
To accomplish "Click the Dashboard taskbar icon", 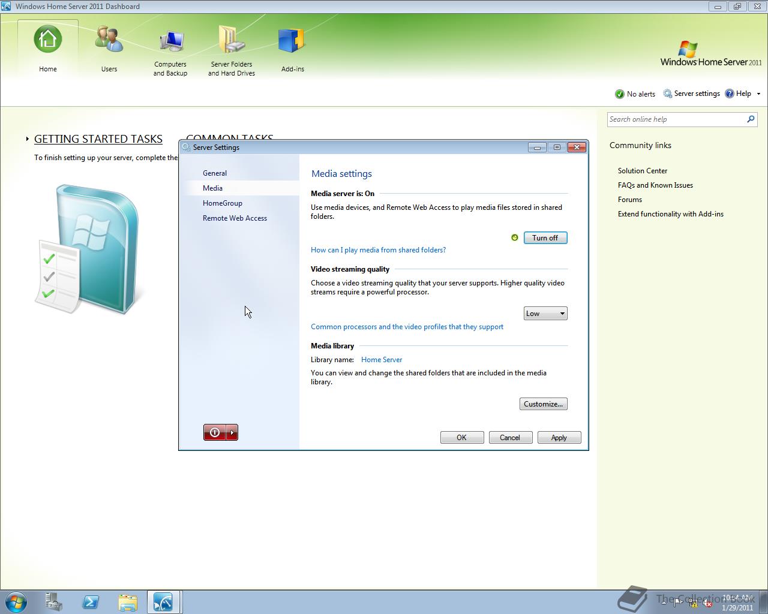I will (x=163, y=602).
